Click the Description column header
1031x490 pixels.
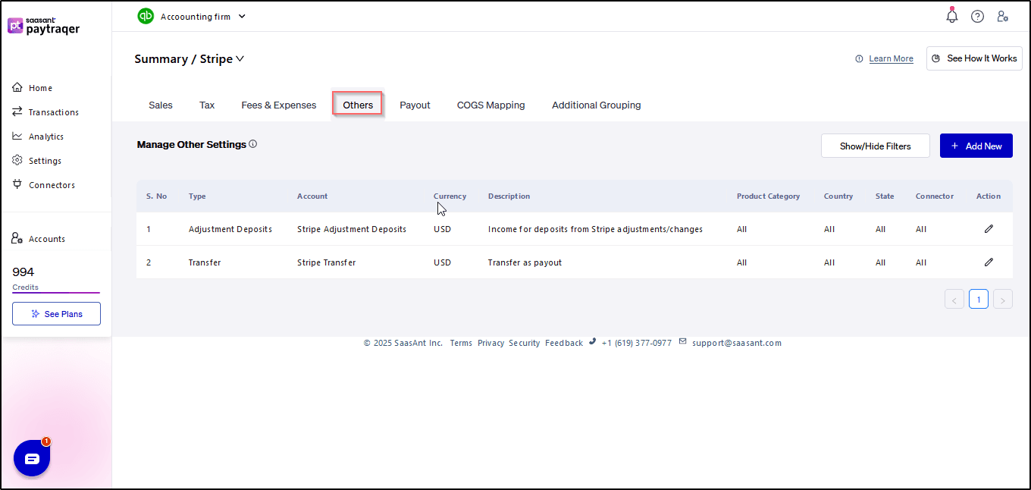coord(509,196)
